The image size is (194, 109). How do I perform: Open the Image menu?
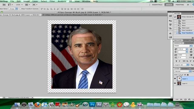tap(27, 1)
